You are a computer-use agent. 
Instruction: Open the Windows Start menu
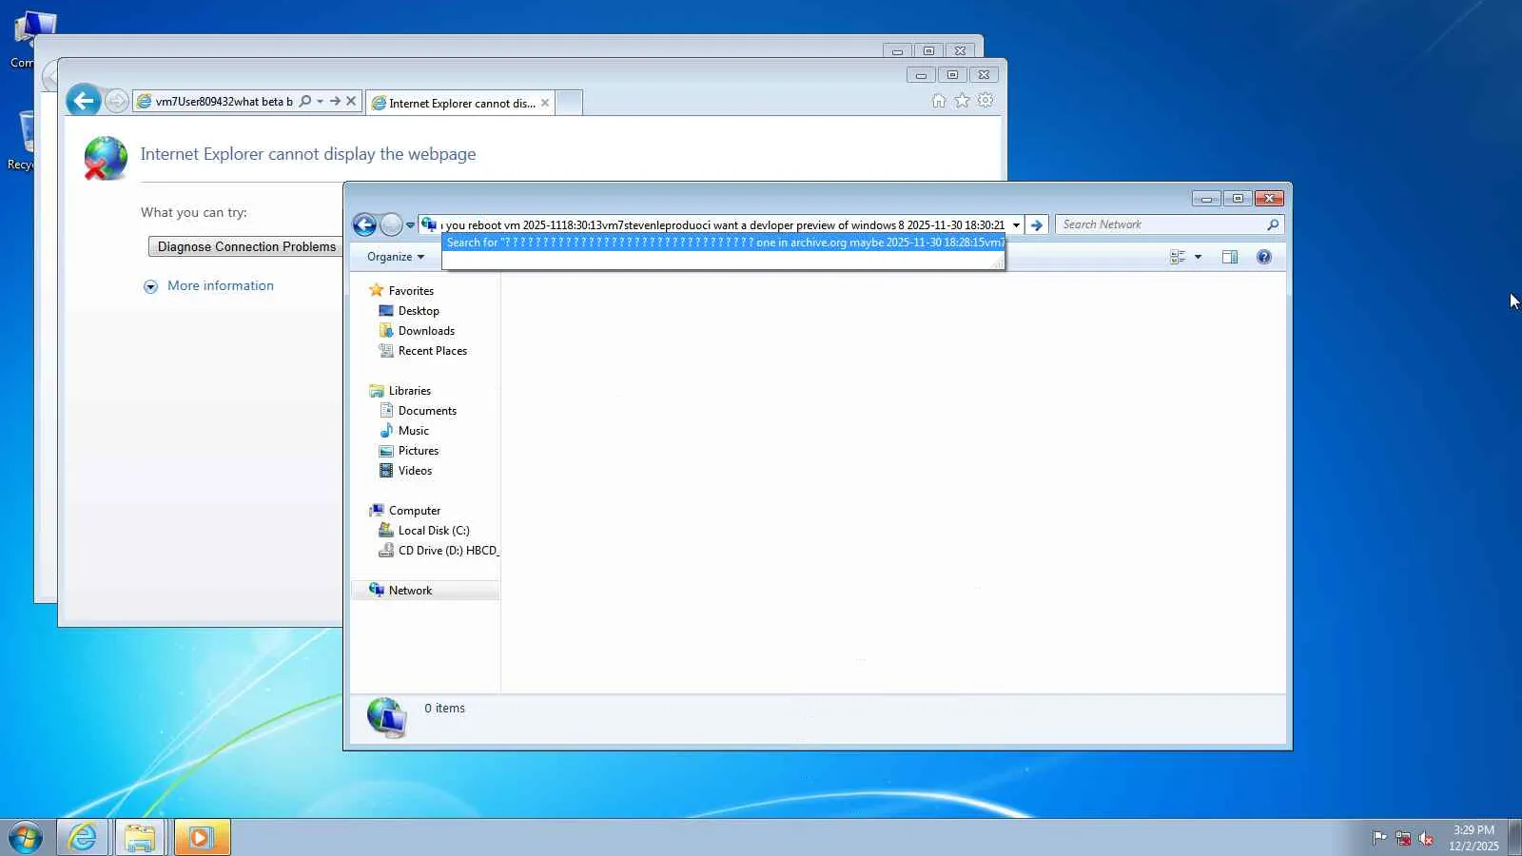click(26, 837)
